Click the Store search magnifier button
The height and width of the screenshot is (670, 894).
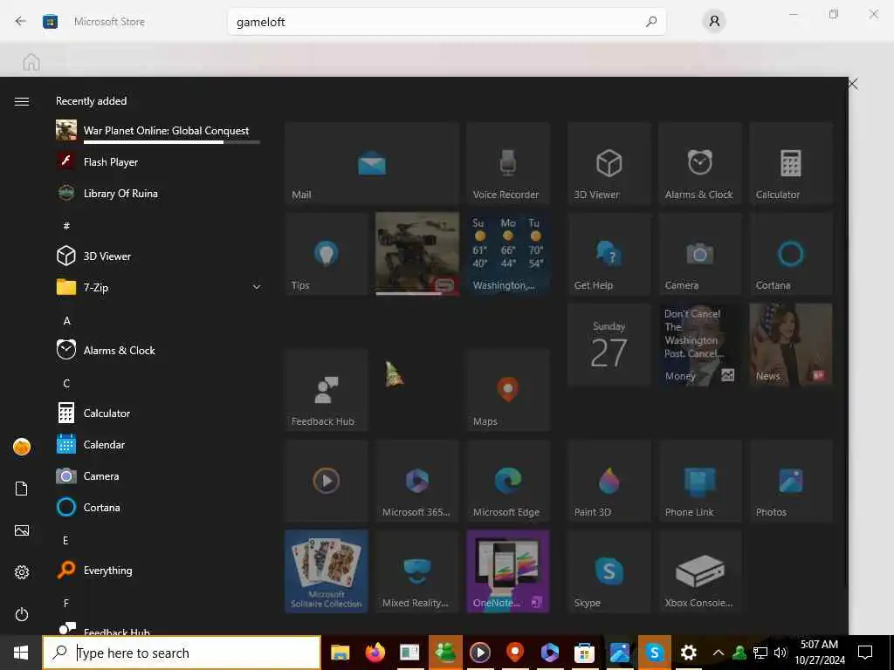651,22
